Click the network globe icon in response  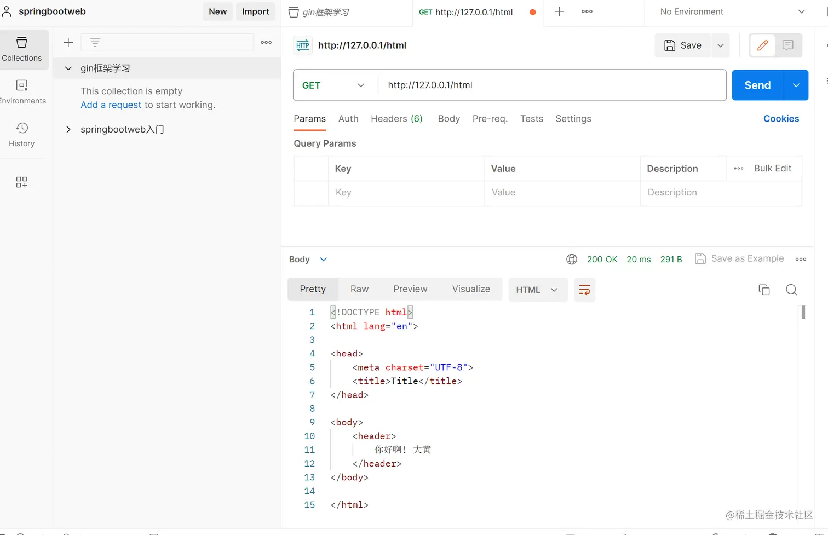click(x=572, y=260)
